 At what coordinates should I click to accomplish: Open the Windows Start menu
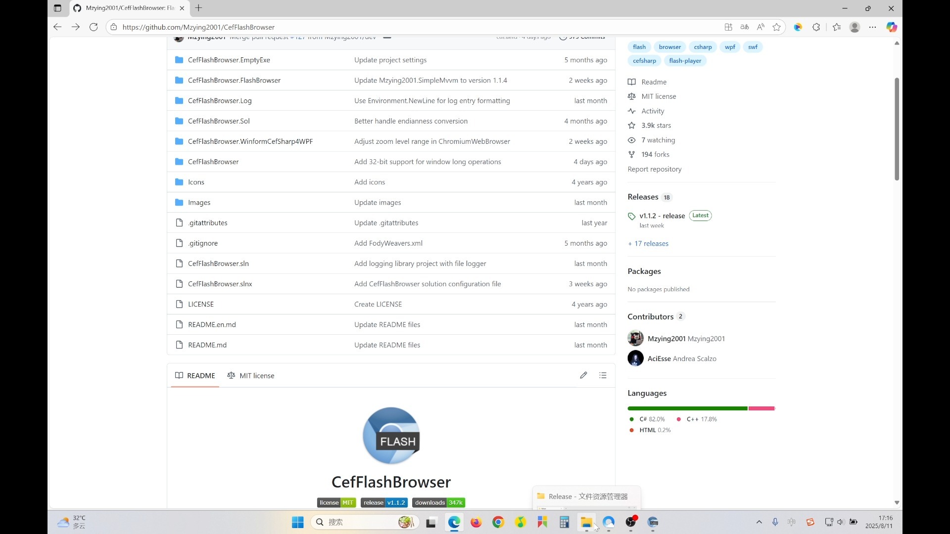(x=297, y=522)
